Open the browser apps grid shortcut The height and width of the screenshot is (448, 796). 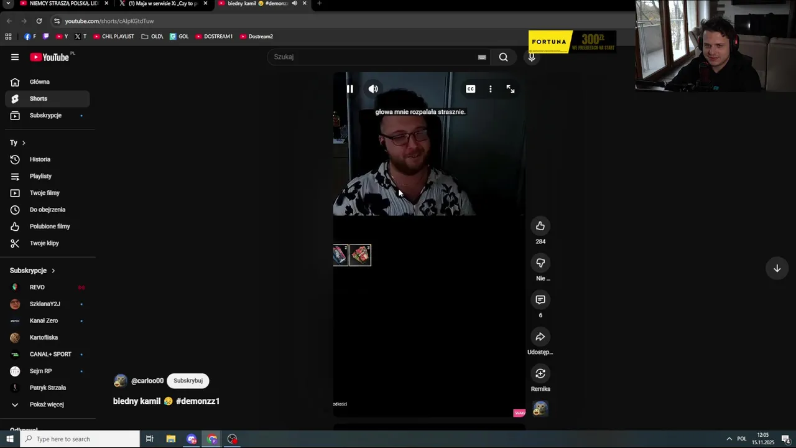coord(8,37)
